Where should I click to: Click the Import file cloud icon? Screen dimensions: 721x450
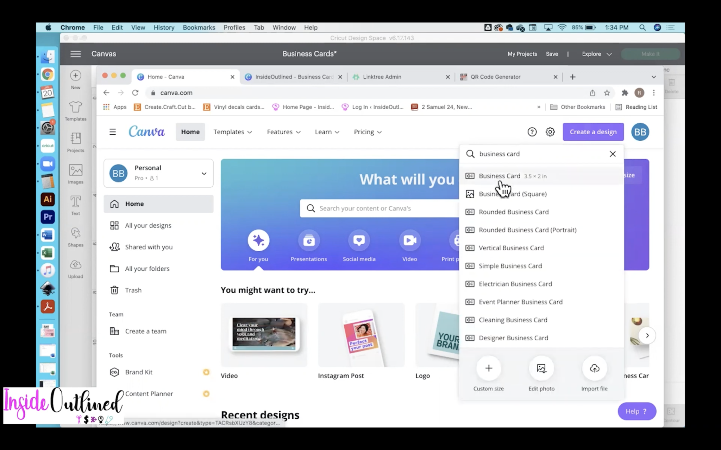pos(594,368)
